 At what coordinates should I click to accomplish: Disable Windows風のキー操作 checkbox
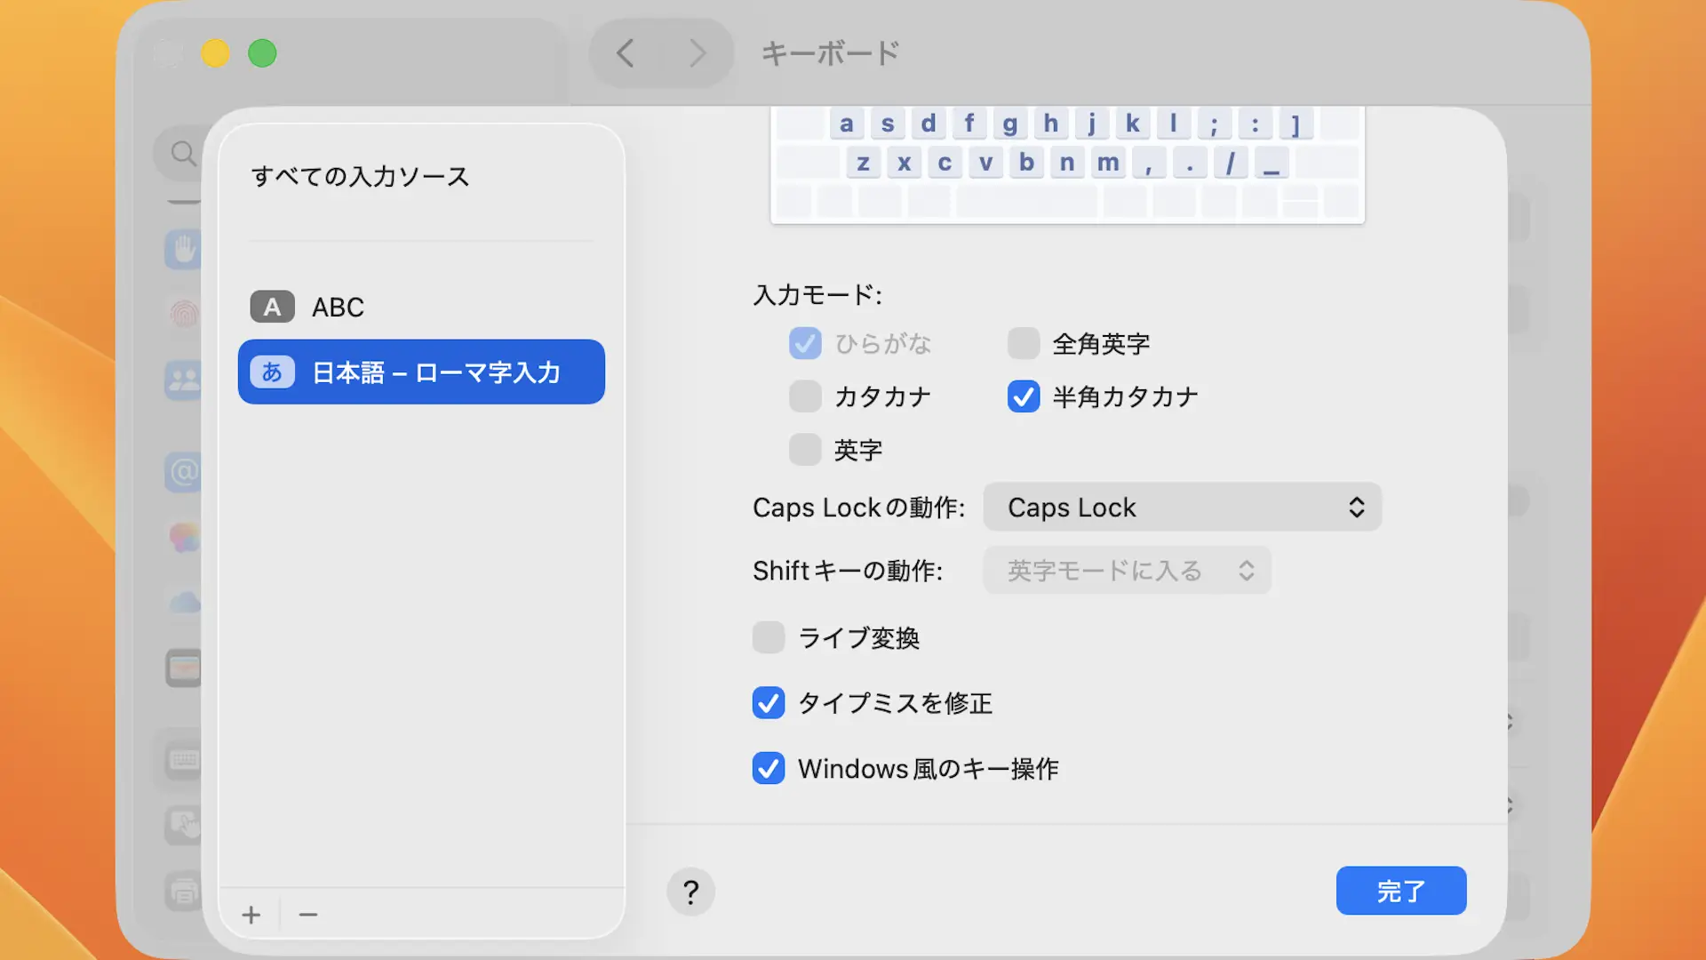[769, 768]
